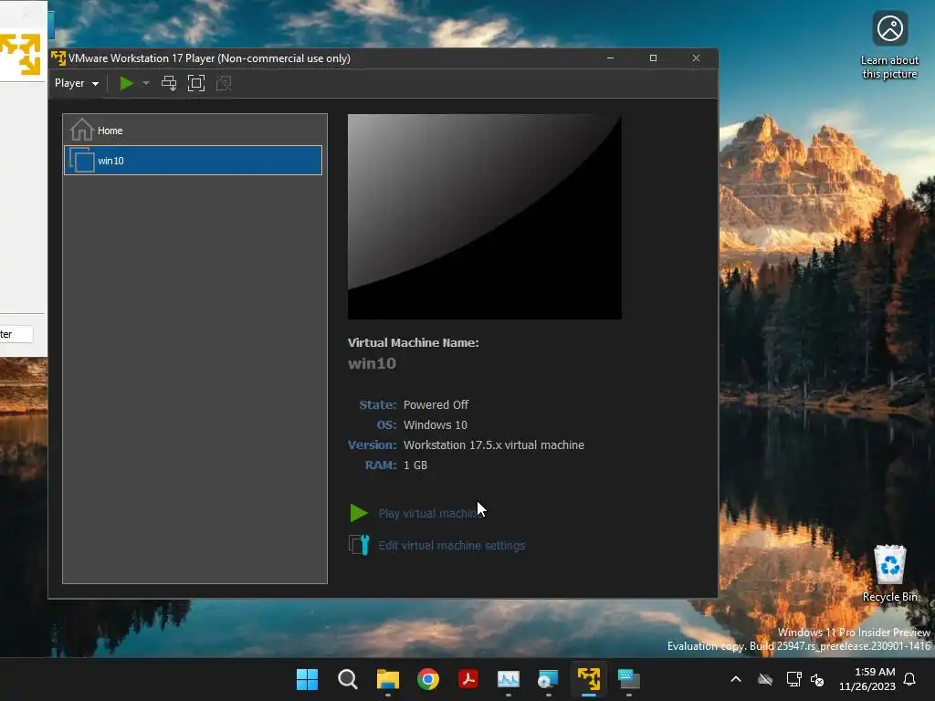Open the last taskbar app with keyboard icon
This screenshot has width=935, height=701.
628,679
